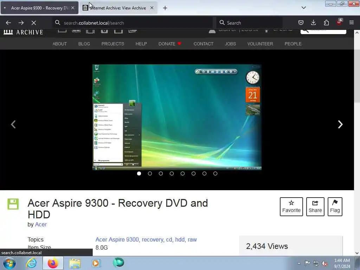360x270 pixels.
Task: Click the network tray icon
Action: click(x=316, y=263)
